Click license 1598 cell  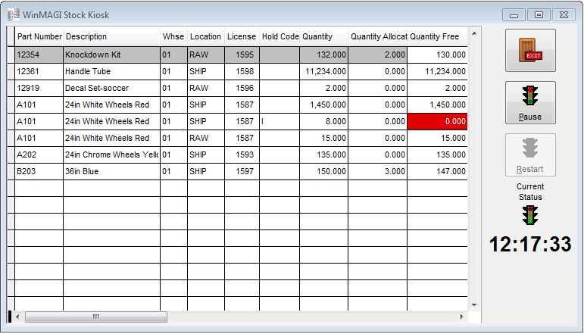(x=242, y=71)
